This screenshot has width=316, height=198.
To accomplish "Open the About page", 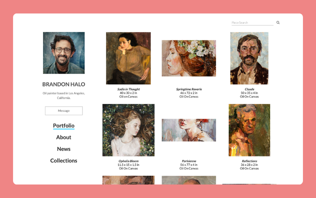I will (64, 137).
